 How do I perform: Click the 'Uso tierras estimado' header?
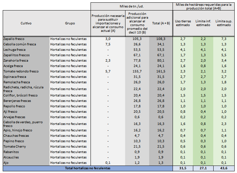coord(182,23)
